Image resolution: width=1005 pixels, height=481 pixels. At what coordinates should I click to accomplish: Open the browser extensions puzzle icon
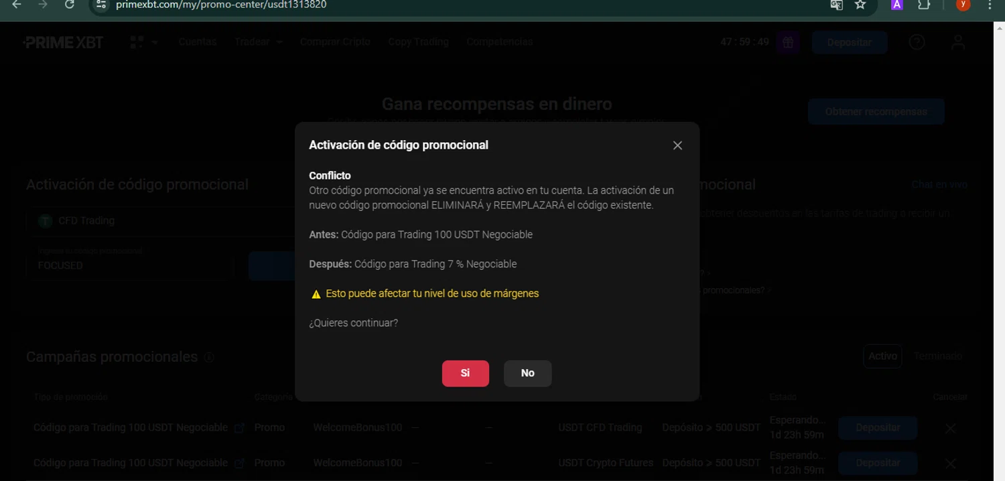pos(924,5)
